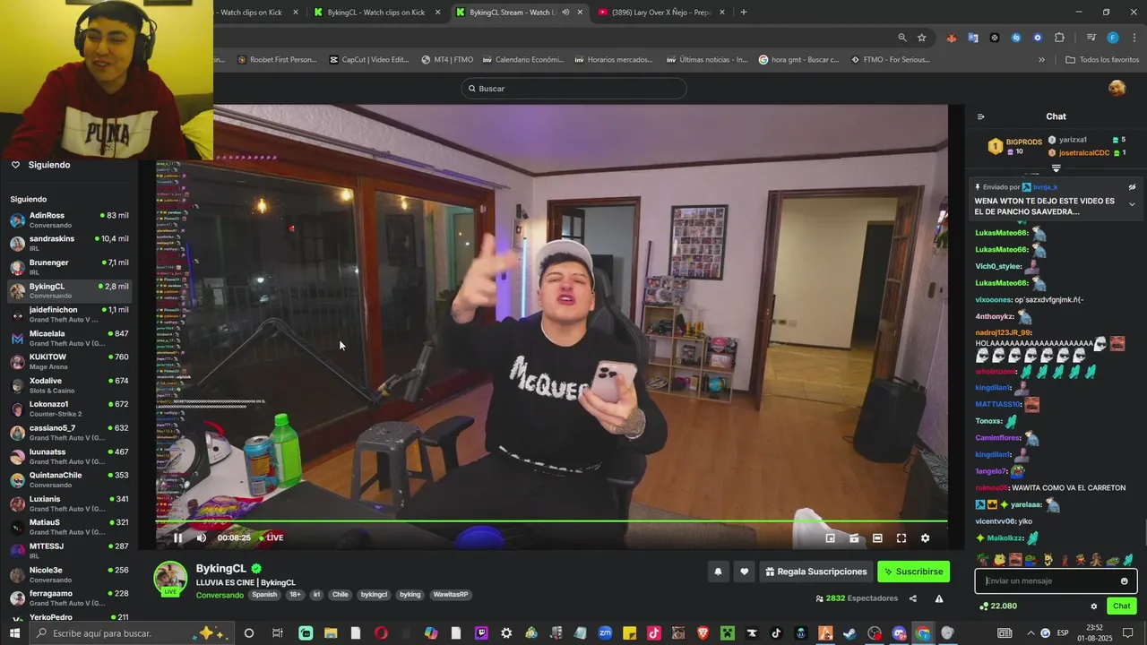Toggle theater mode in the player

point(877,538)
